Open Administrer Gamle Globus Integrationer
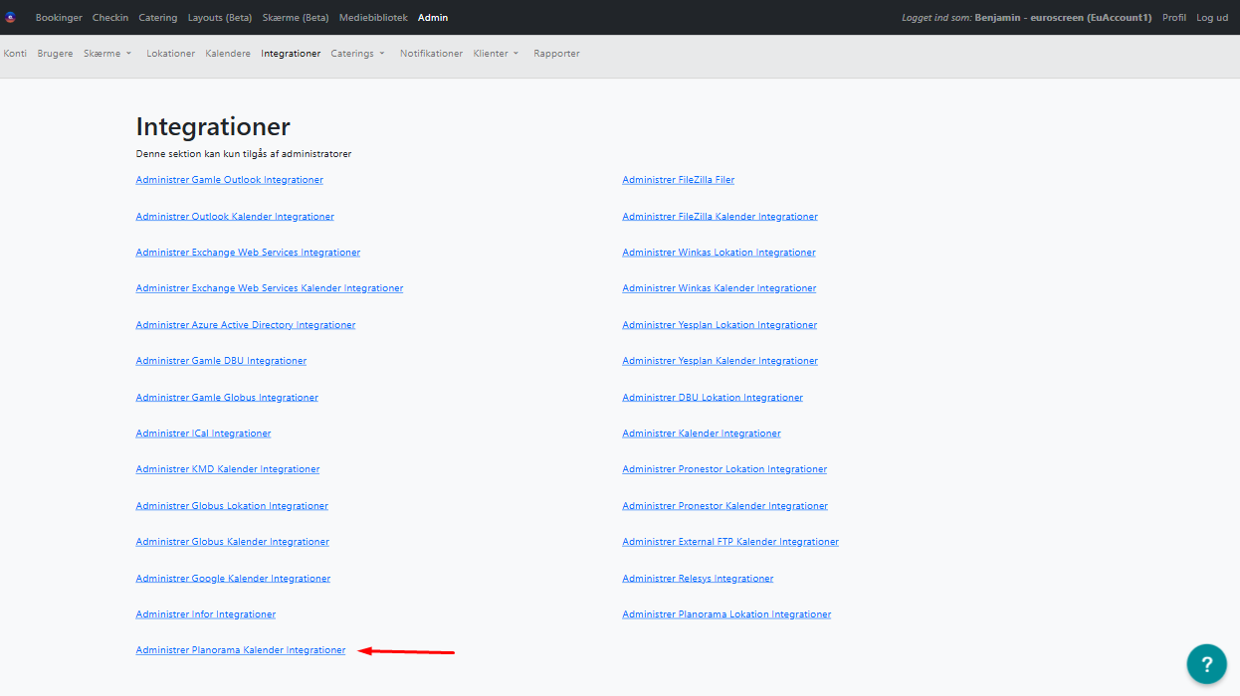 pyautogui.click(x=227, y=398)
